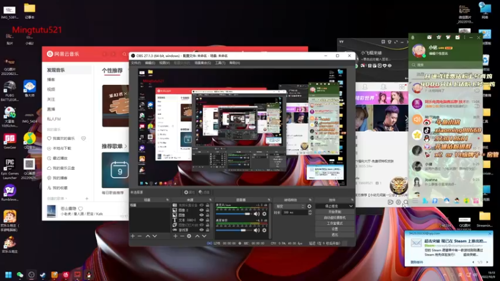Open WeChat from the Windows taskbar
This screenshot has width=500, height=281.
click(x=20, y=275)
